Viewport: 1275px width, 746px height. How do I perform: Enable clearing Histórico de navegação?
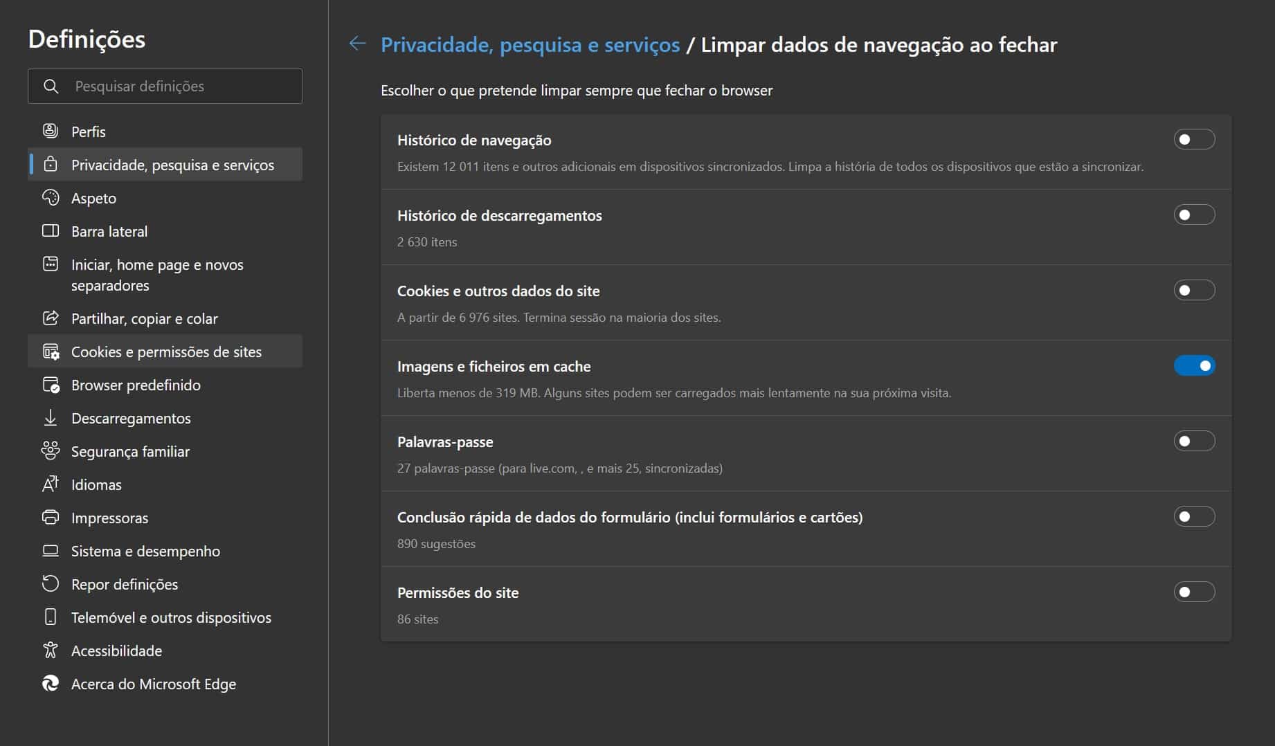[x=1194, y=140]
